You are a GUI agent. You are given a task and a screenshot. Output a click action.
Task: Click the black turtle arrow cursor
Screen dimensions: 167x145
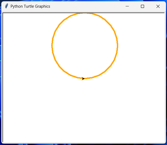(x=83, y=79)
